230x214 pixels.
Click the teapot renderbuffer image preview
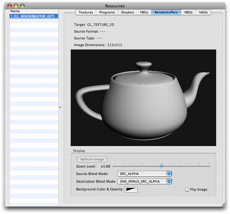point(143,98)
